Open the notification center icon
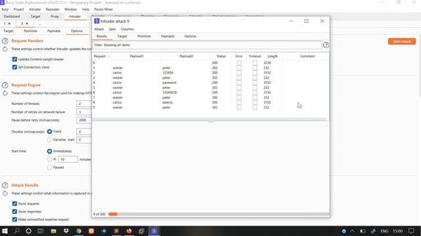The image size is (421, 236). point(411,231)
